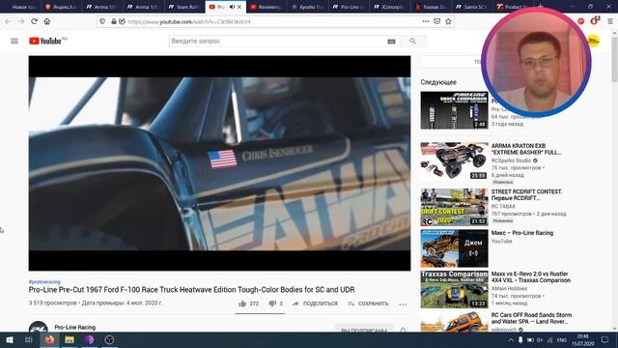Image resolution: width=618 pixels, height=348 pixels.
Task: Switch to the Новая вкладка first tab
Action: coord(19,7)
